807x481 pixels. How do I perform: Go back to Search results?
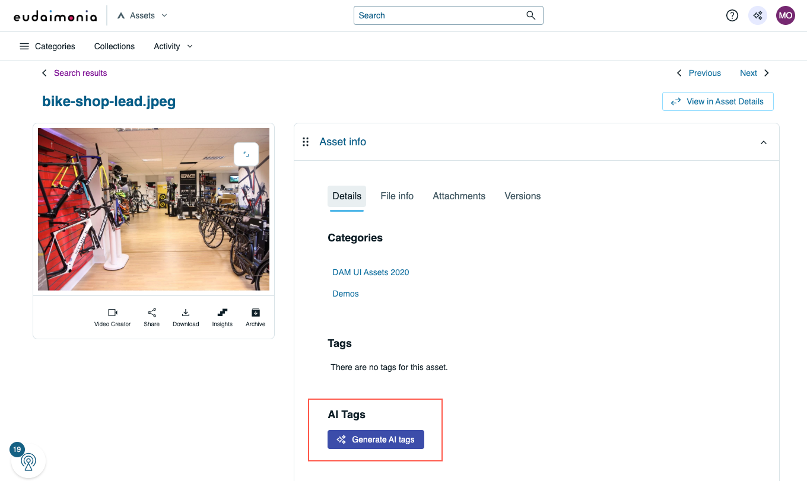81,73
